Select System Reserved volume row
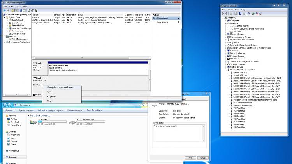 [x=91, y=23]
